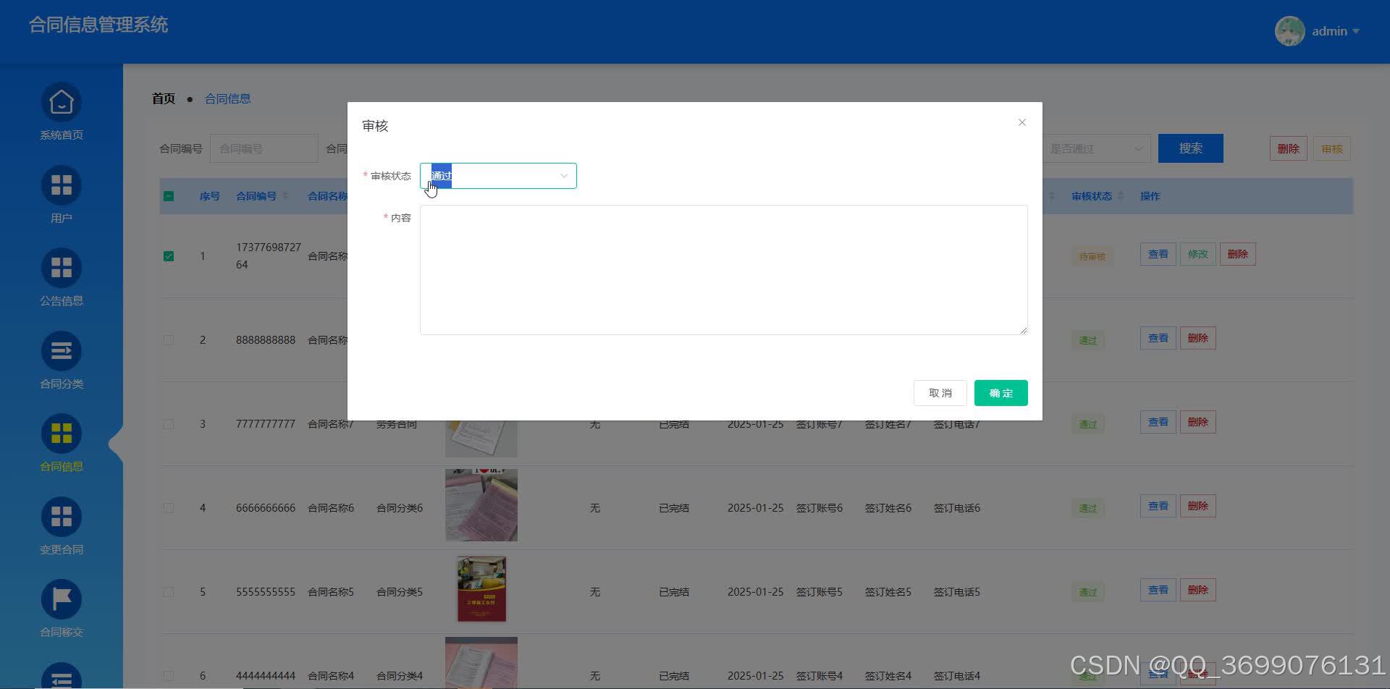The image size is (1390, 689).
Task: Click into the 内容 text area
Action: (x=724, y=270)
